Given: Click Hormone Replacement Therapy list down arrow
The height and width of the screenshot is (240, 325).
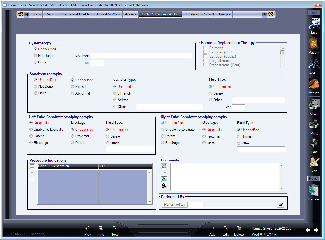Looking at the screenshot, I should click(x=283, y=65).
